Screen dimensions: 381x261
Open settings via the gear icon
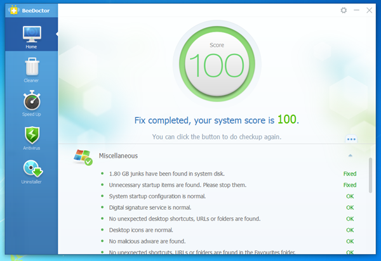point(344,10)
